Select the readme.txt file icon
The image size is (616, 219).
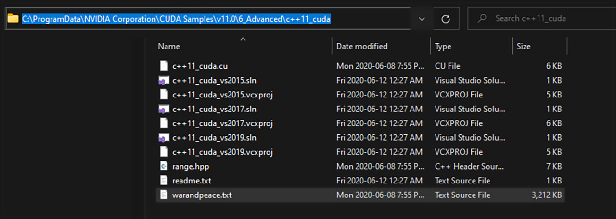tap(164, 181)
